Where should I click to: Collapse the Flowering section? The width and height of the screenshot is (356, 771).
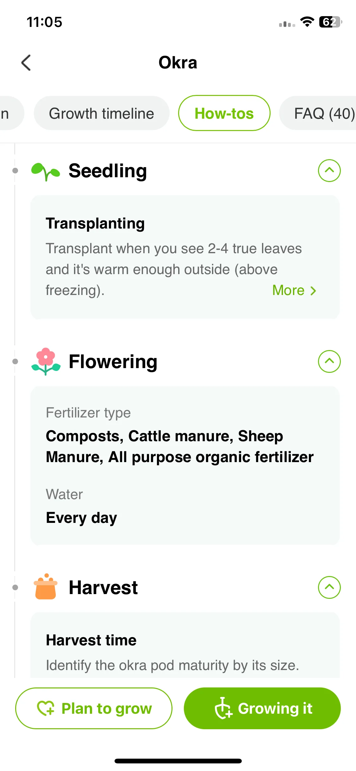(x=329, y=361)
